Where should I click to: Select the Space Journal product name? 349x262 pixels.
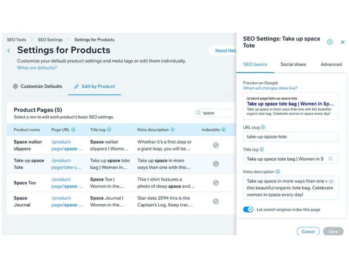(x=22, y=202)
